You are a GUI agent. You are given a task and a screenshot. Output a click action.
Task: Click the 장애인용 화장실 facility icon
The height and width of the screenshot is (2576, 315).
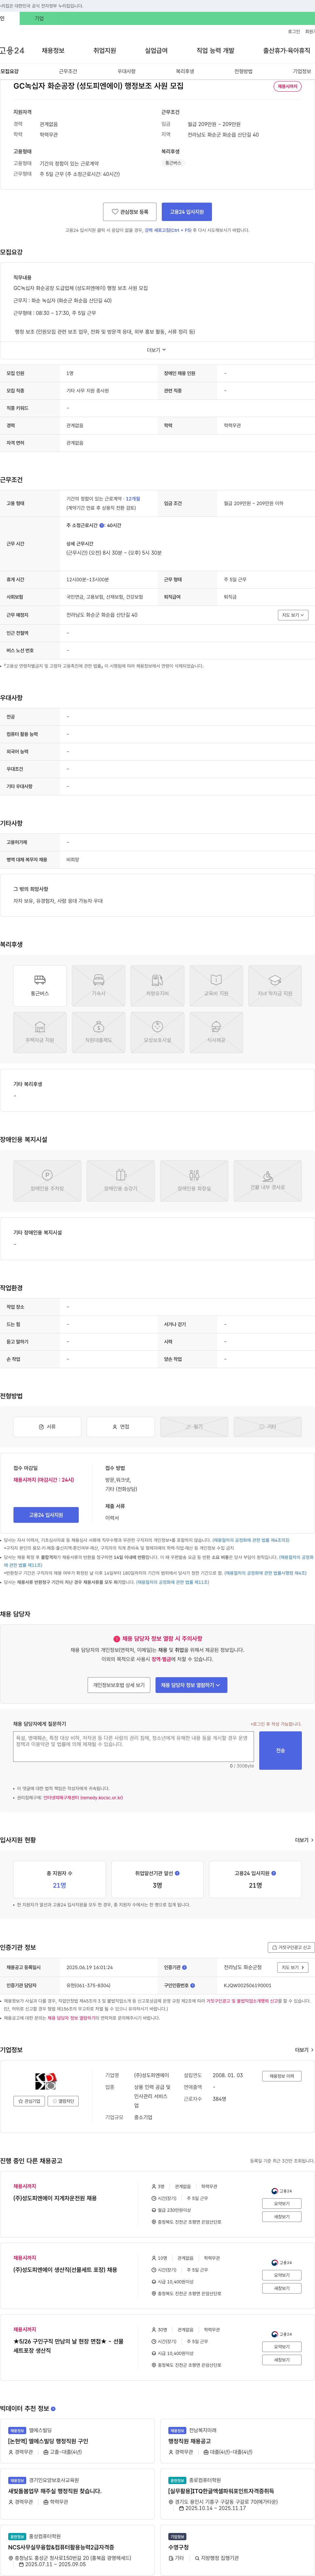pyautogui.click(x=194, y=1181)
